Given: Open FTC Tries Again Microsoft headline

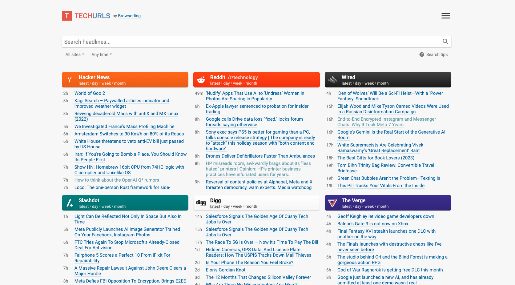Looking at the screenshot, I should [x=127, y=245].
